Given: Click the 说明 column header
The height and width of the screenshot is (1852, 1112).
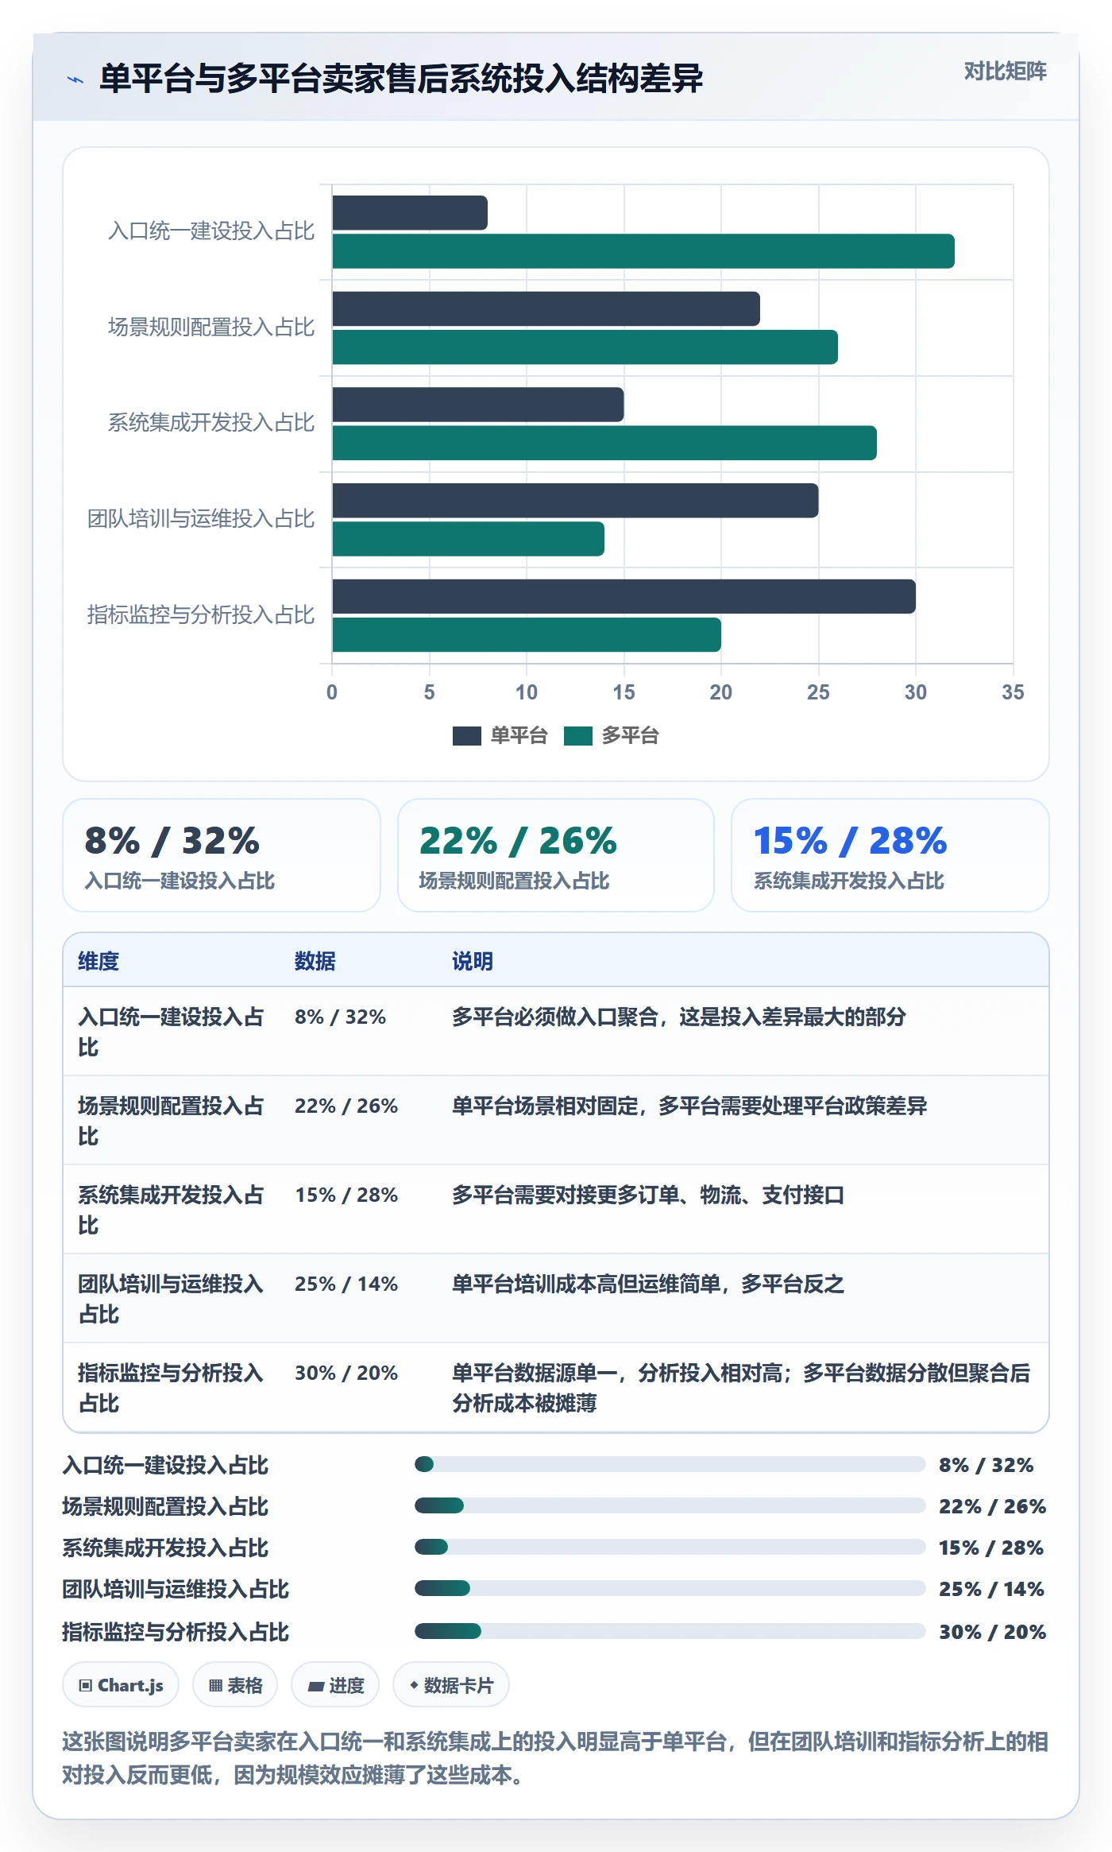Looking at the screenshot, I should click(473, 961).
